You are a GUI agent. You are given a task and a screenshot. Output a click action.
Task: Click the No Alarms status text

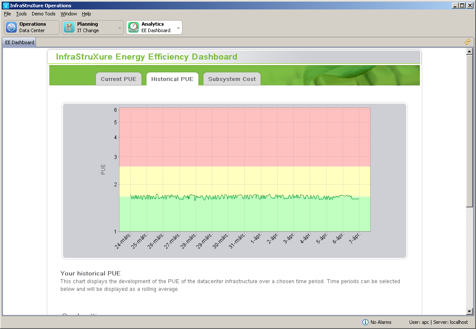click(381, 322)
